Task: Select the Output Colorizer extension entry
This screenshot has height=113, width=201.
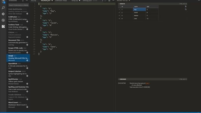Action: (18, 74)
